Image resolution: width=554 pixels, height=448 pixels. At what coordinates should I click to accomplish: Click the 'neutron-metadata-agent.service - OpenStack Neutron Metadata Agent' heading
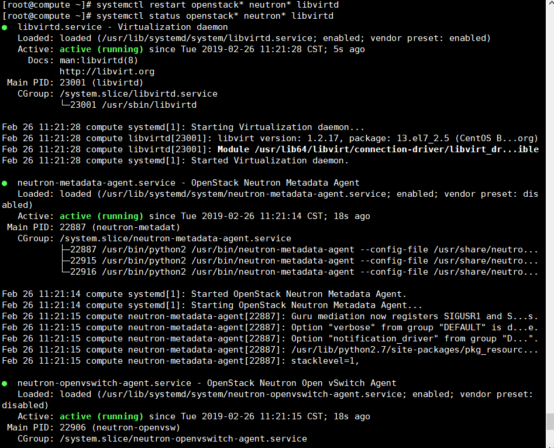point(188,183)
